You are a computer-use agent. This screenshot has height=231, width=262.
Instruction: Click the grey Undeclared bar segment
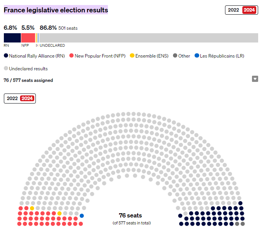pos(149,38)
